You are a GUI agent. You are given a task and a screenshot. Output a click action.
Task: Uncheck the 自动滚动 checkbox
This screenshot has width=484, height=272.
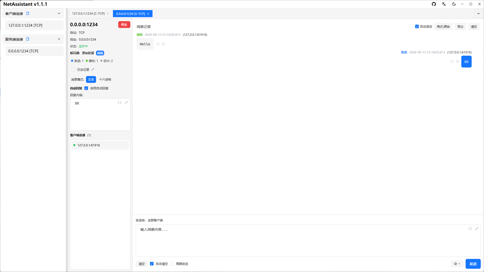(x=417, y=26)
